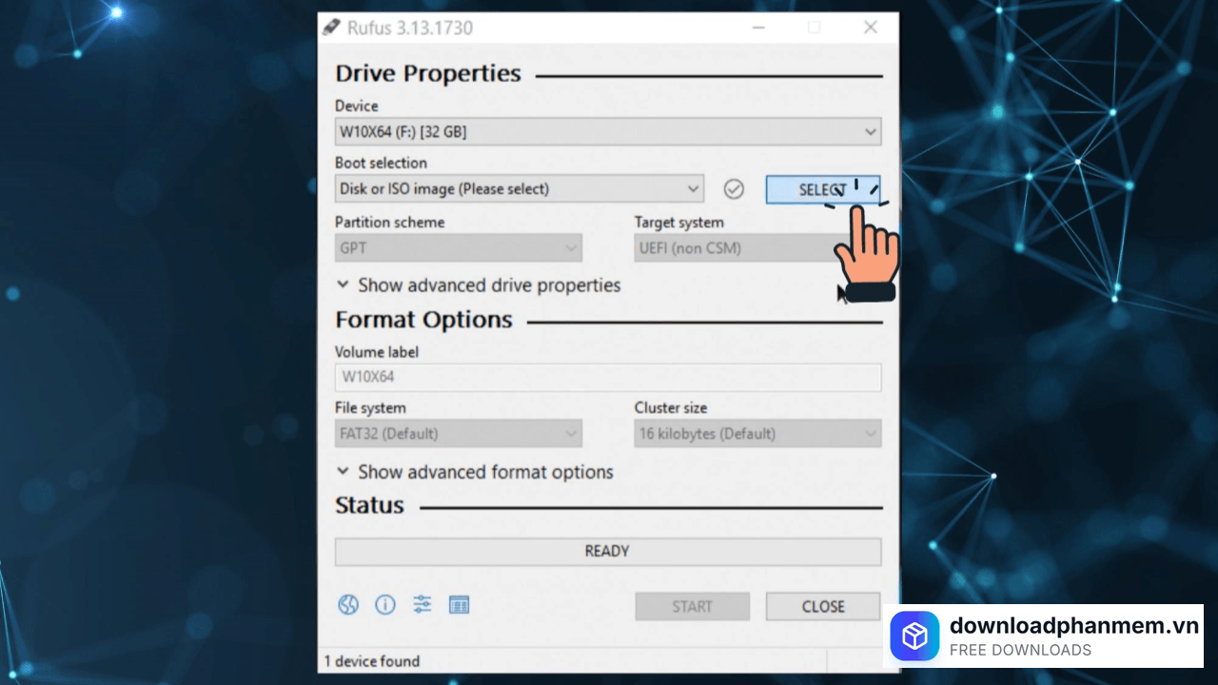The height and width of the screenshot is (685, 1218).
Task: Click the 'Target system' label
Action: pos(679,222)
